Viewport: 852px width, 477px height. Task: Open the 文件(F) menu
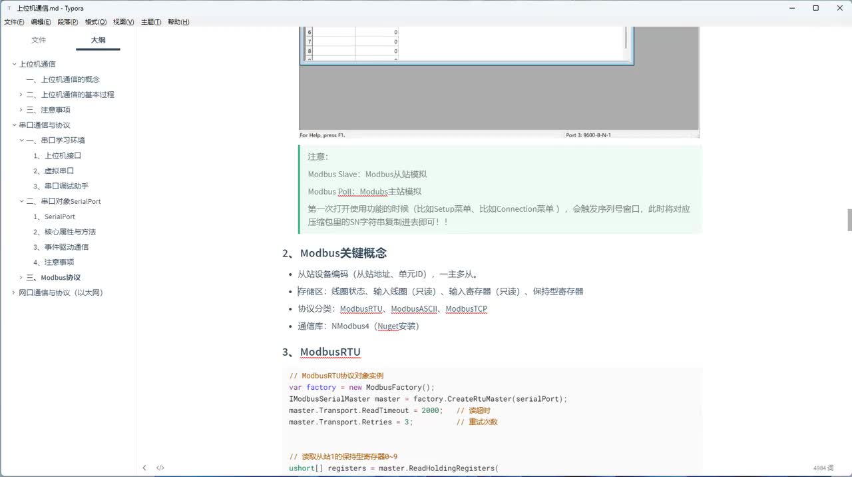click(14, 22)
